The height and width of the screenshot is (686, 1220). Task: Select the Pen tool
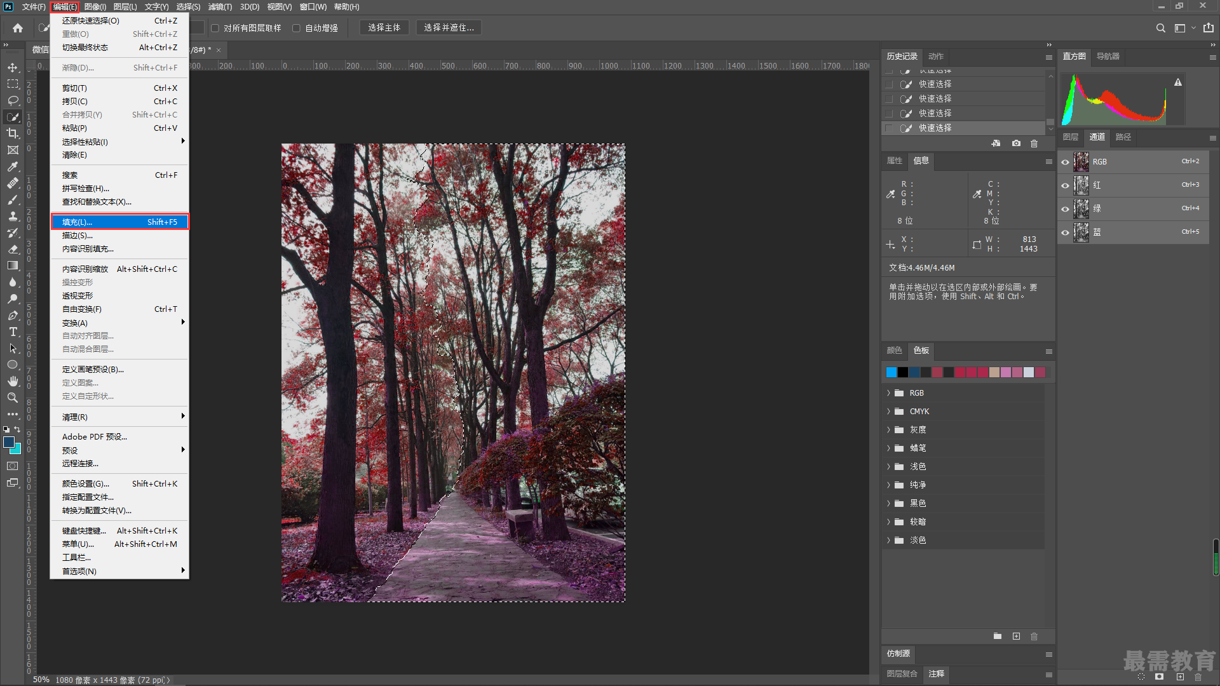[x=13, y=315]
